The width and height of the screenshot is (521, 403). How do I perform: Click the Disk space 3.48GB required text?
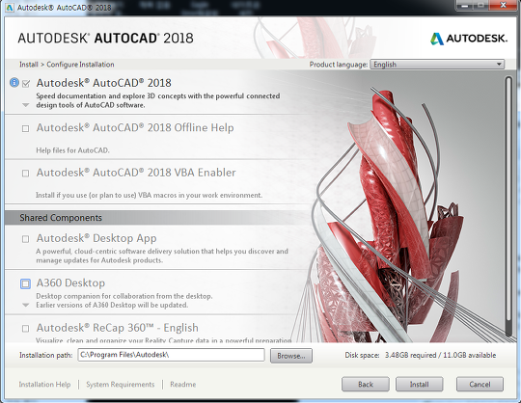pyautogui.click(x=421, y=355)
